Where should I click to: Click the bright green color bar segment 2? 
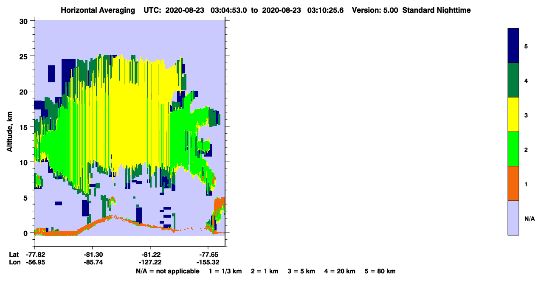(x=513, y=149)
